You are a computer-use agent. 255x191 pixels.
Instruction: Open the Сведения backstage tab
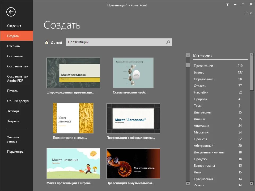pos(16,26)
